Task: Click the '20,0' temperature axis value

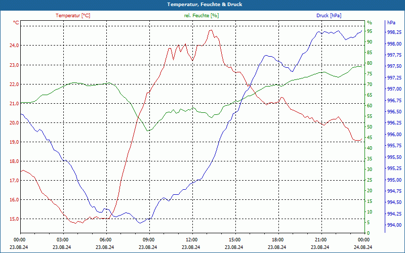Action: coord(15,122)
